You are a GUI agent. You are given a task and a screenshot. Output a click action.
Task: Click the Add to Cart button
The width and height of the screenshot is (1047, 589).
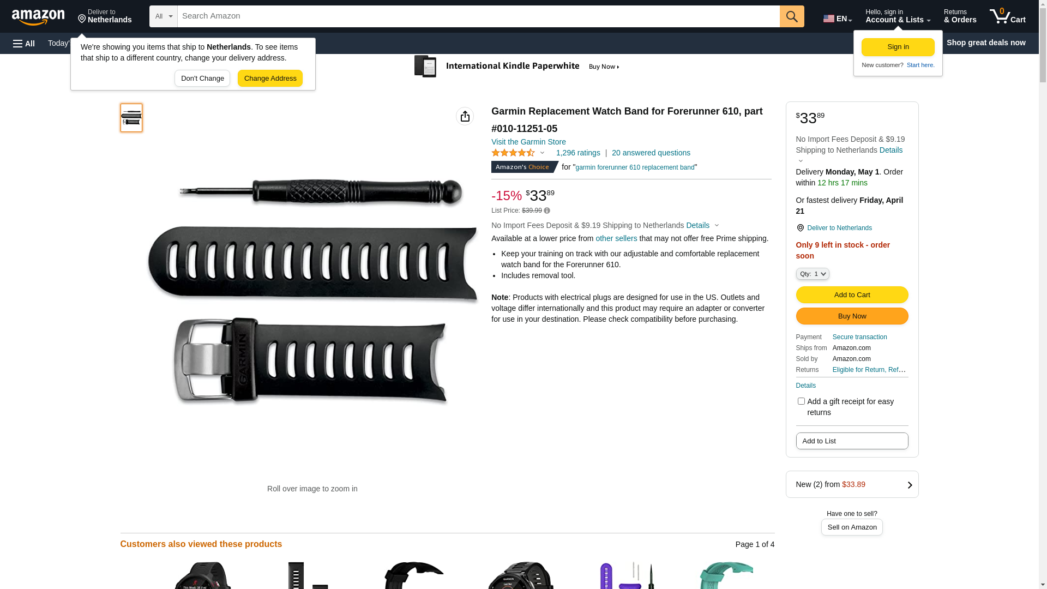(x=852, y=295)
